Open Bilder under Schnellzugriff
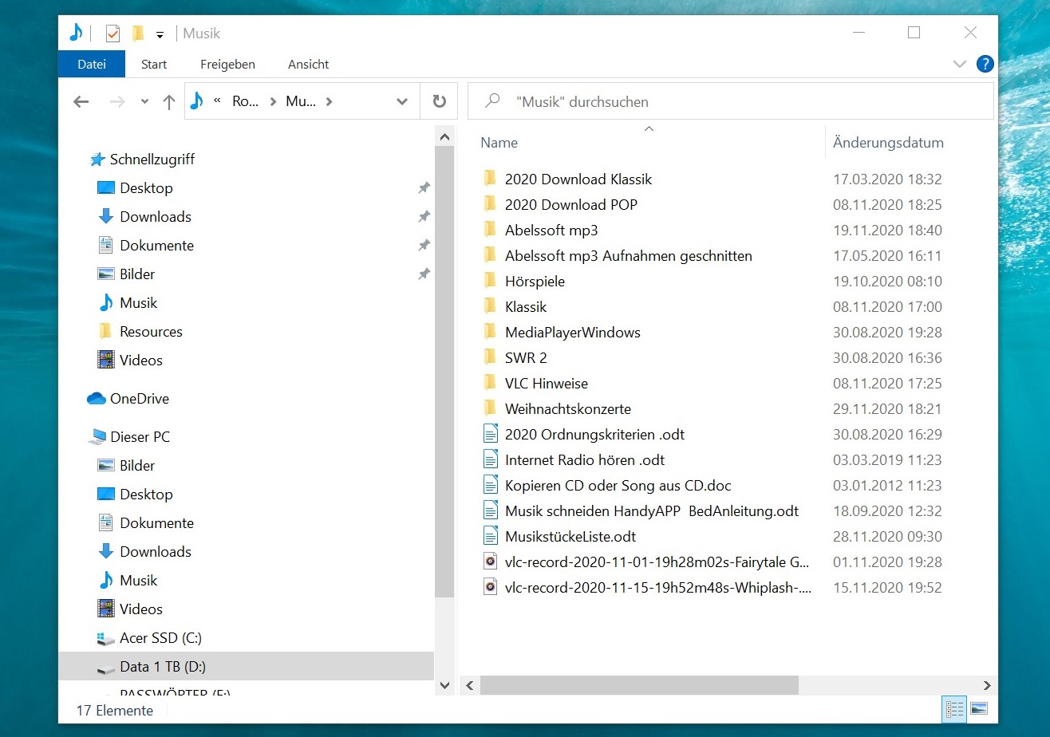Image resolution: width=1050 pixels, height=737 pixels. click(x=137, y=274)
